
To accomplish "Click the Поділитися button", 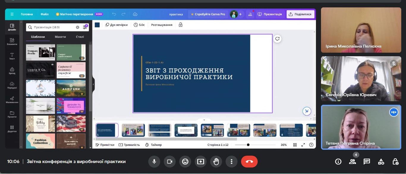I will click(x=300, y=14).
